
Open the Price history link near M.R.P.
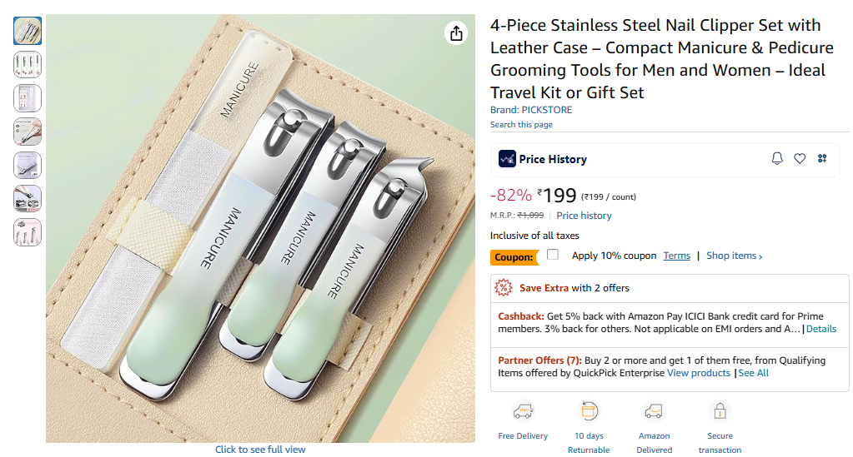(x=584, y=216)
